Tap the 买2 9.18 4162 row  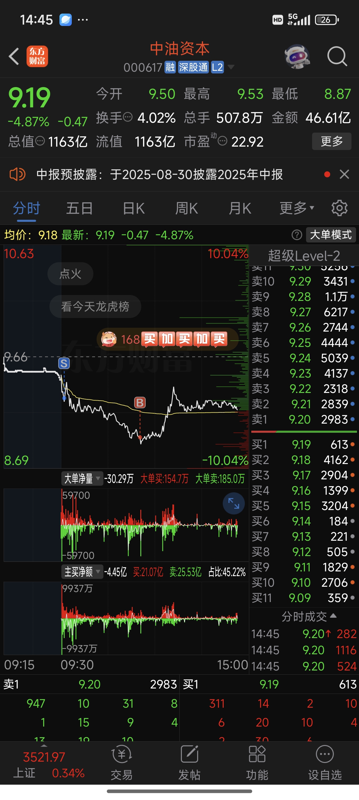304,460
